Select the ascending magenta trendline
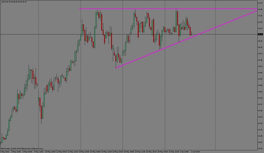264x153 pixels. click(x=187, y=39)
